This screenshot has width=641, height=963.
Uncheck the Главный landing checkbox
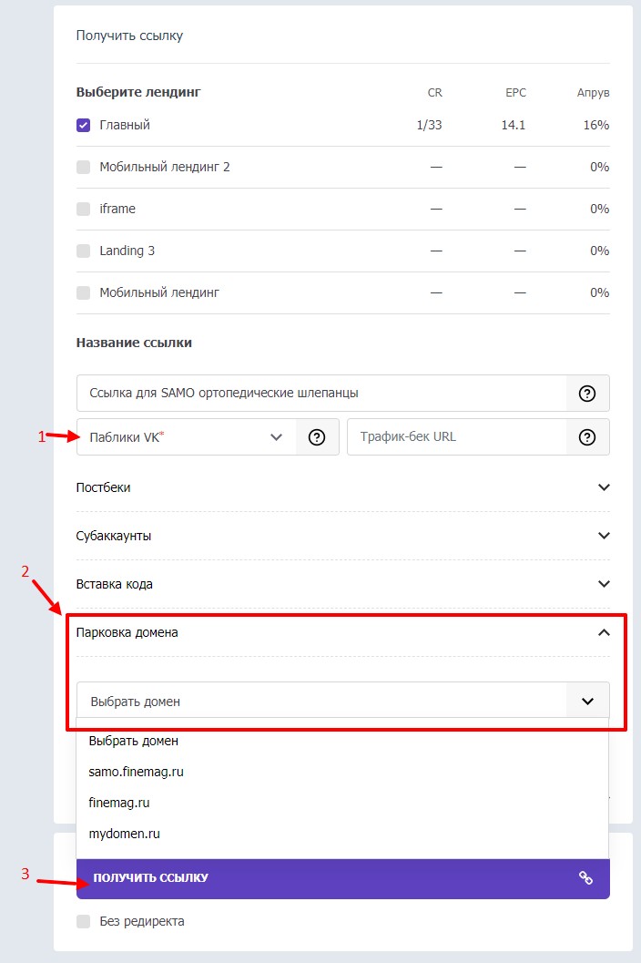(x=84, y=126)
